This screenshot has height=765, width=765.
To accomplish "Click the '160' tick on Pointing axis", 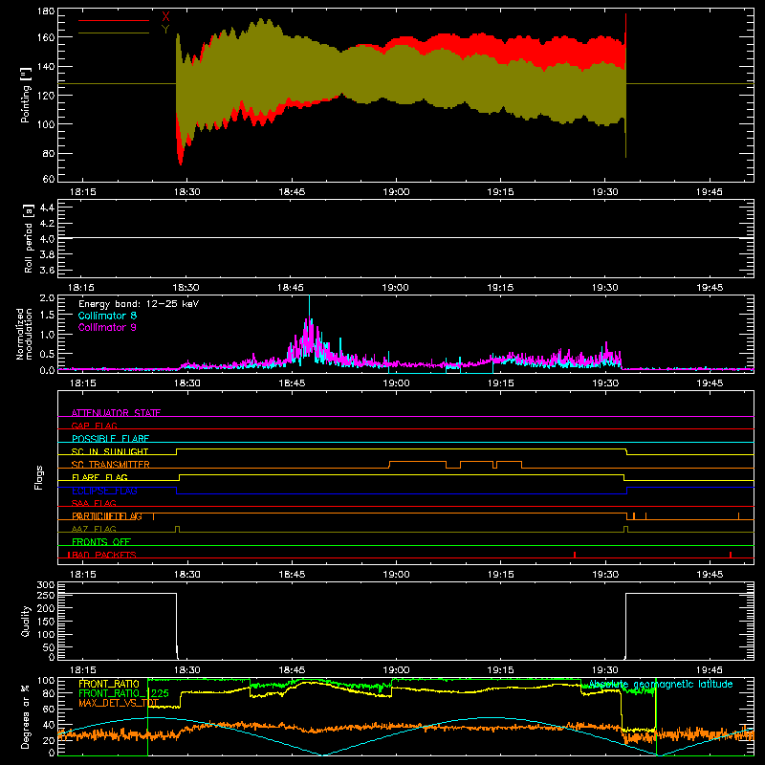I will pos(46,37).
